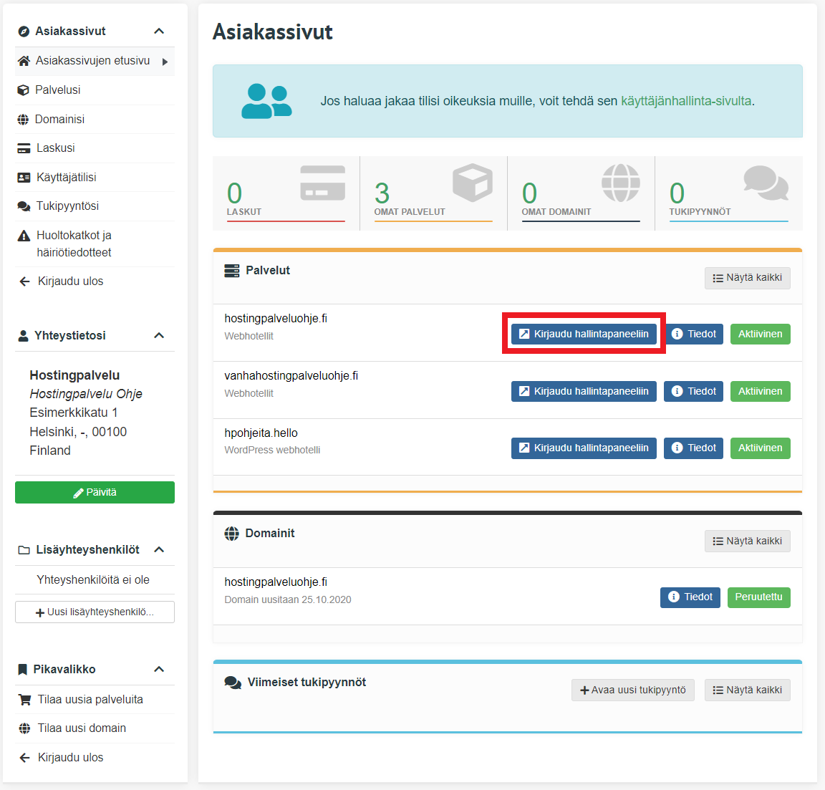This screenshot has height=790, width=825.
Task: Click the users icon in the info banner
Action: pyautogui.click(x=266, y=101)
